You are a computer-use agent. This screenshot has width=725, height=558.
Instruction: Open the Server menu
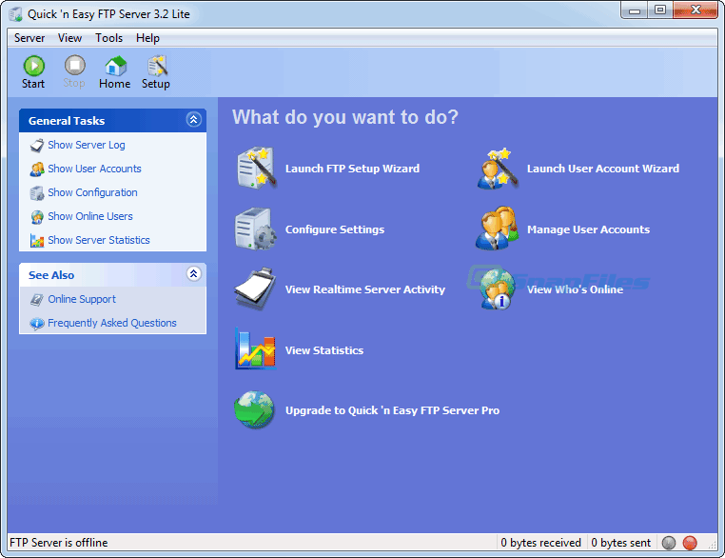click(29, 38)
